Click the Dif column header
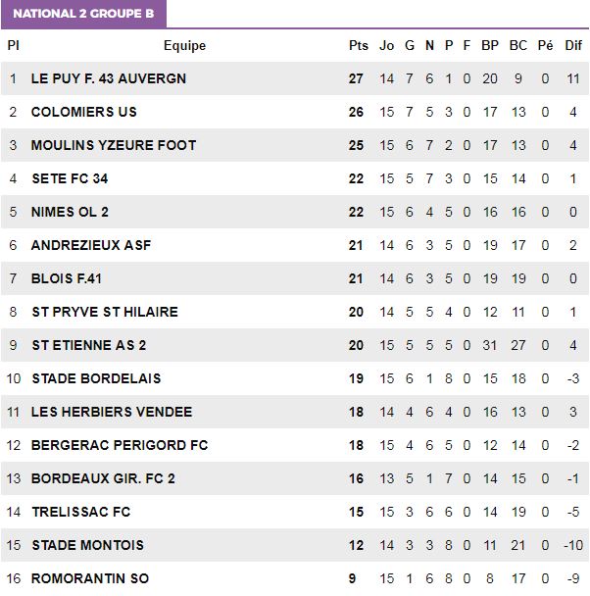Image resolution: width=590 pixels, height=596 pixels. click(573, 46)
